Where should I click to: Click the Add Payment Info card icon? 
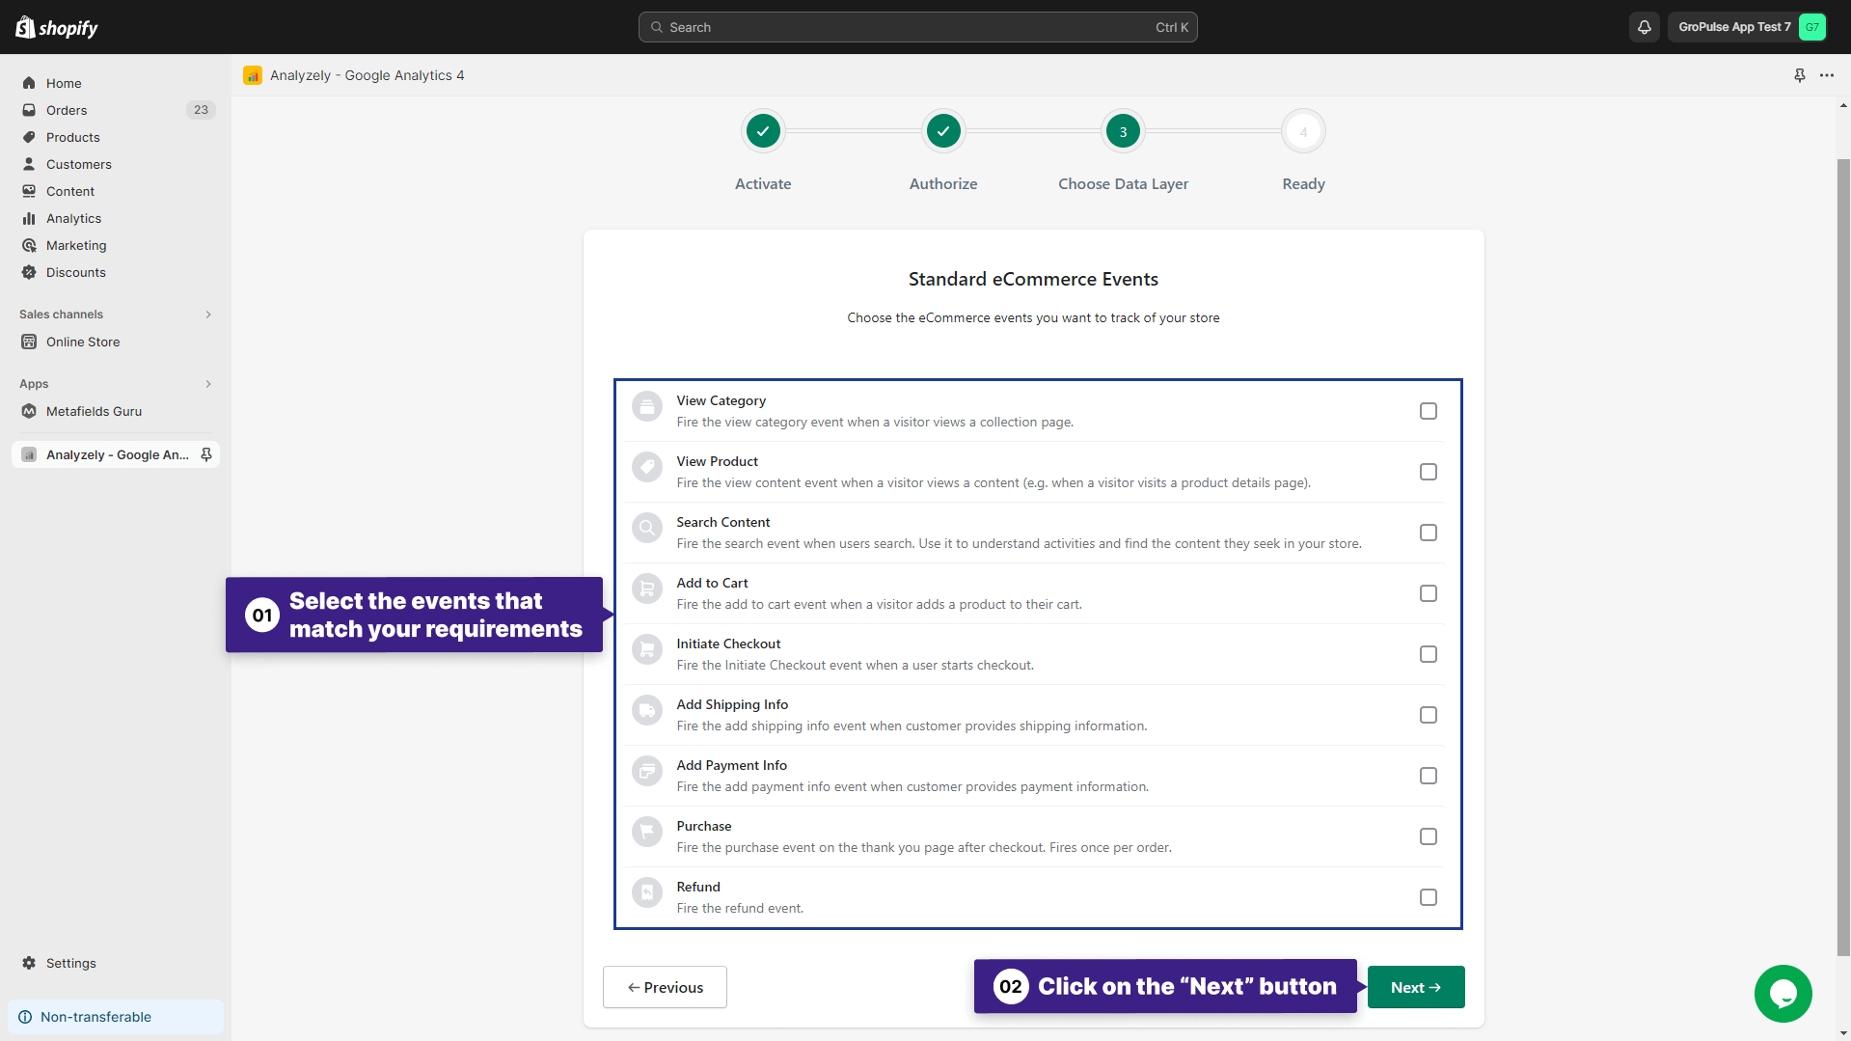click(647, 772)
